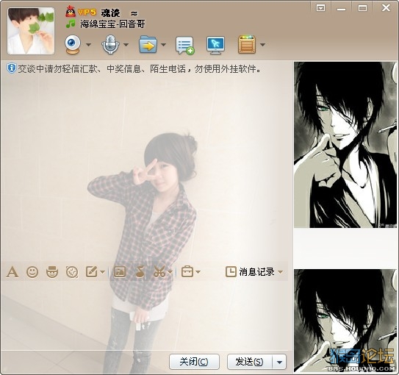
Task: Click the handwriting input pen icon
Action: coord(92,272)
